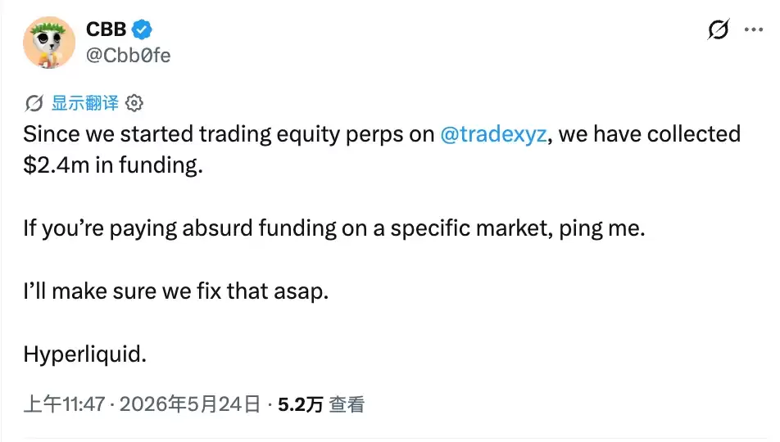The image size is (780, 442).
Task: Click the Grok translate icon before 显示翻译
Action: click(x=34, y=103)
